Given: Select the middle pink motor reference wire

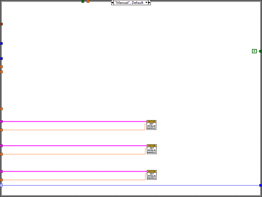Looking at the screenshot, I should click(x=73, y=146).
